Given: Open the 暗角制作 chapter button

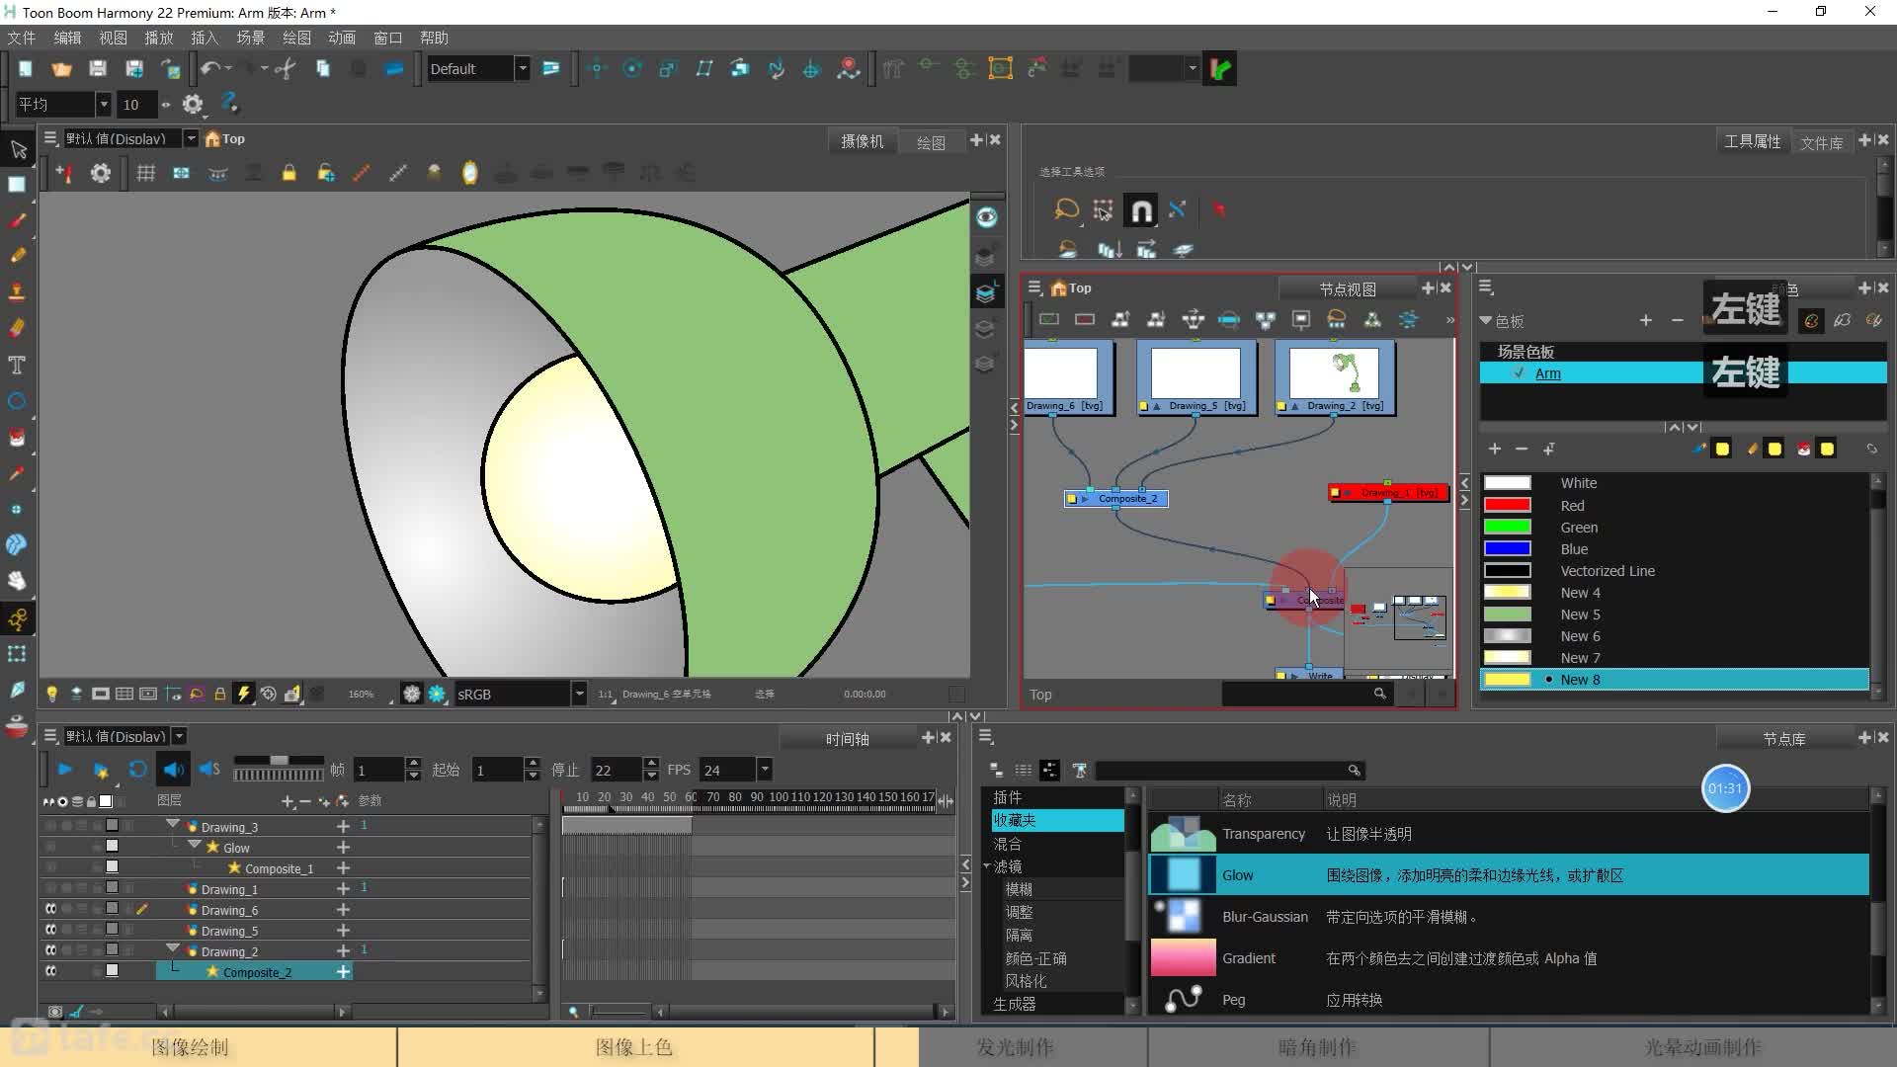Looking at the screenshot, I should coord(1317,1046).
